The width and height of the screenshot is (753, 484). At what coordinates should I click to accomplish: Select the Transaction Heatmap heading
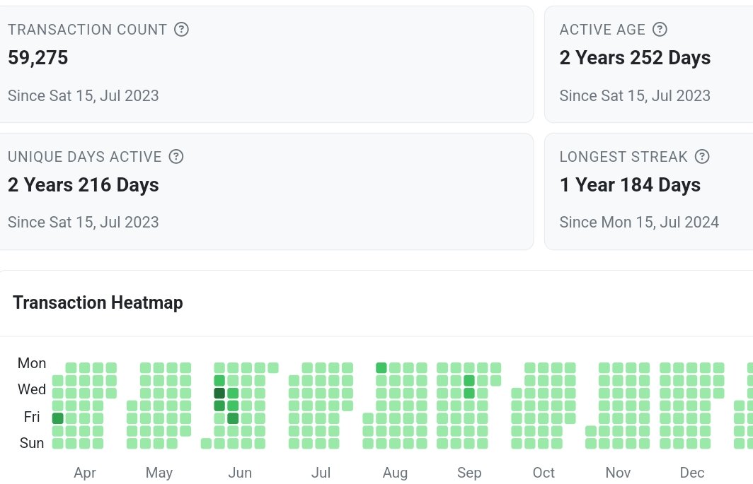98,302
